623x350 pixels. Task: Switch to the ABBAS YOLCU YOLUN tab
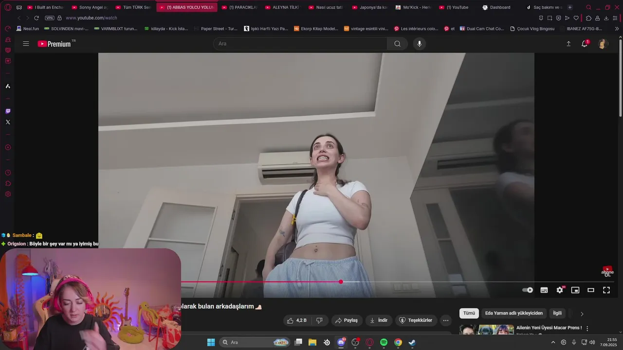[187, 7]
